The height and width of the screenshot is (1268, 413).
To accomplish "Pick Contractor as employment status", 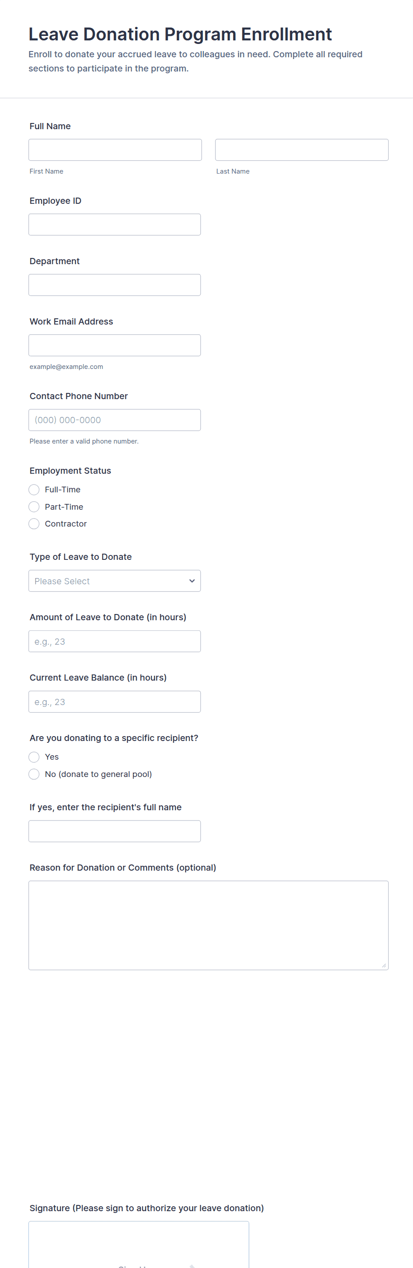I will point(34,524).
